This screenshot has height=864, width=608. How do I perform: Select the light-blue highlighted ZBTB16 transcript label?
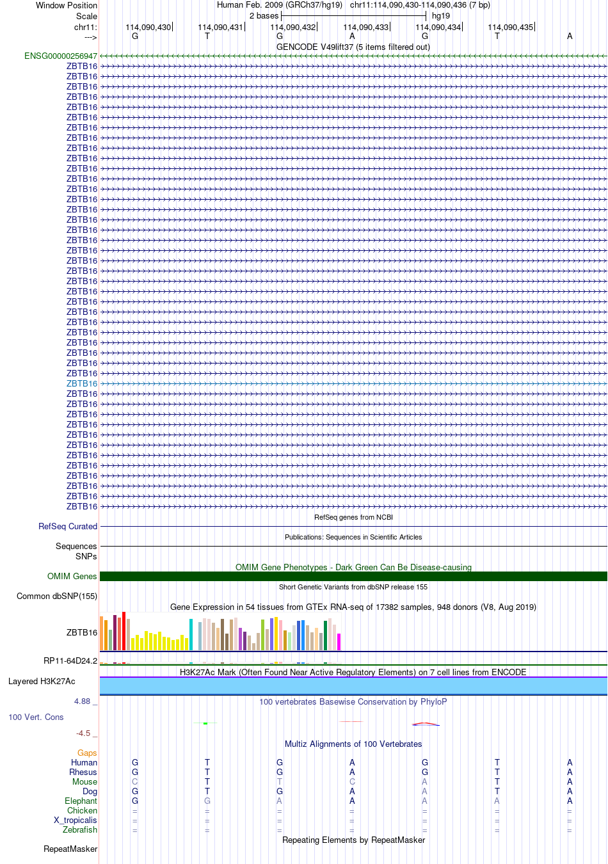pyautogui.click(x=82, y=384)
